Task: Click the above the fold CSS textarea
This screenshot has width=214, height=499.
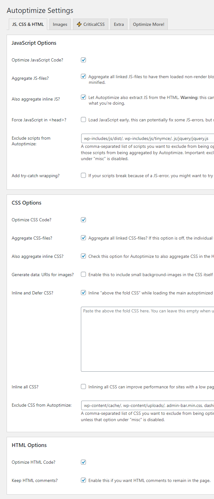Action: tap(147, 339)
